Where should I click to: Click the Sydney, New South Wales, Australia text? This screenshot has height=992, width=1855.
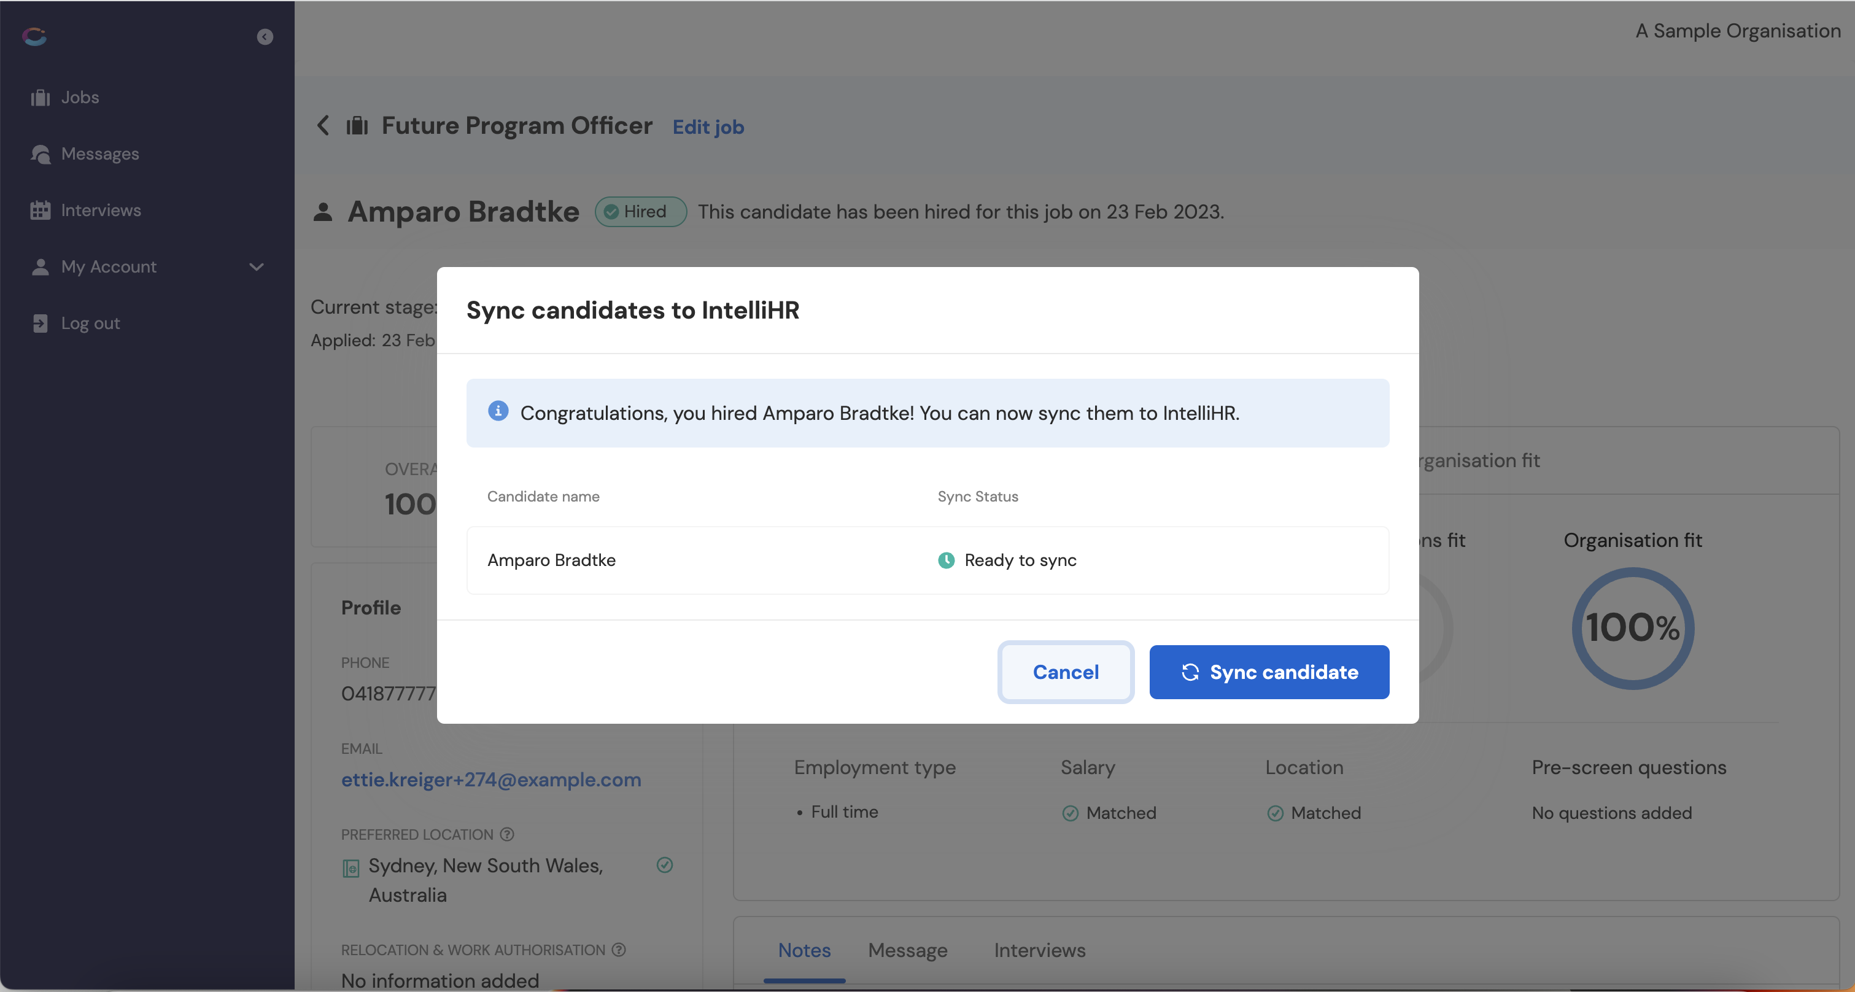click(486, 880)
